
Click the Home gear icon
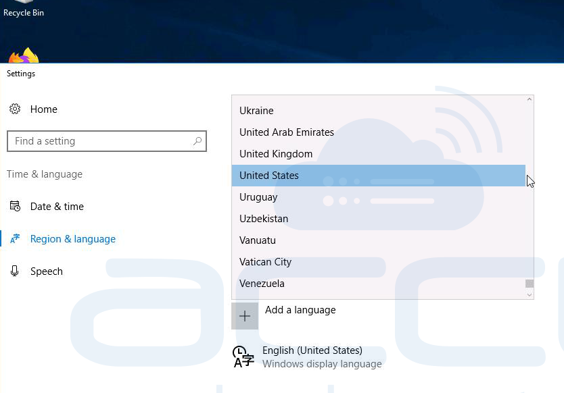pyautogui.click(x=15, y=109)
